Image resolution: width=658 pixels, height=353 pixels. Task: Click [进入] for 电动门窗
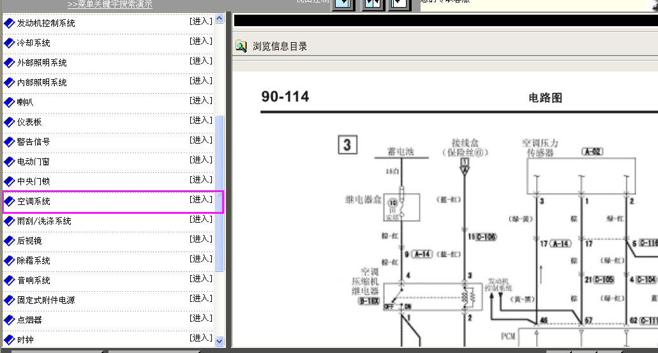201,160
